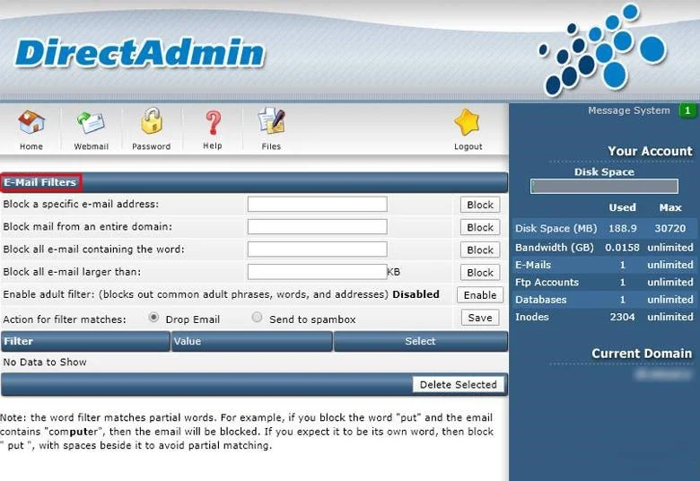Viewport: 700px width, 481px height.
Task: Click the E-Mails row label
Action: click(x=533, y=265)
